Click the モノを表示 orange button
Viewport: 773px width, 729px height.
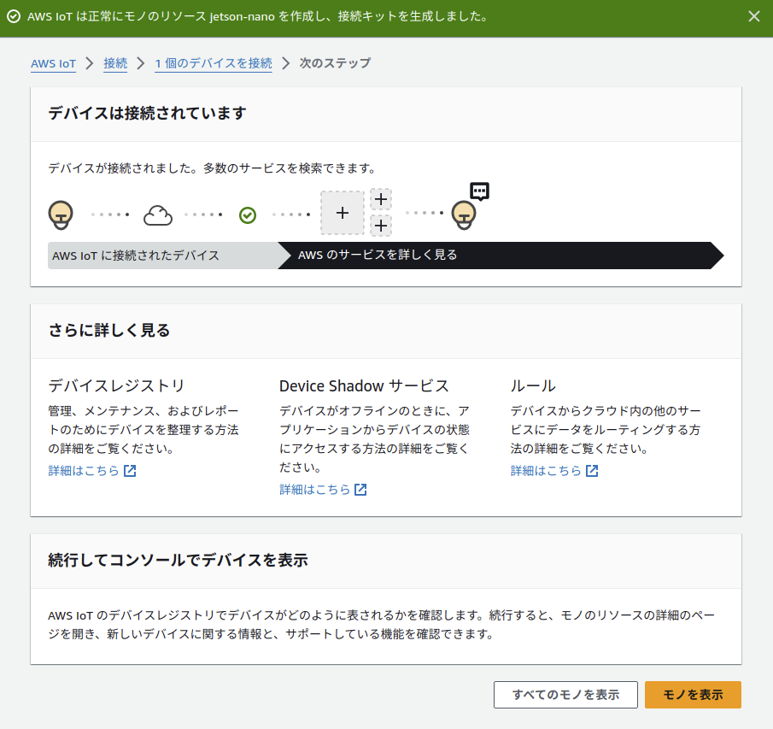point(692,695)
